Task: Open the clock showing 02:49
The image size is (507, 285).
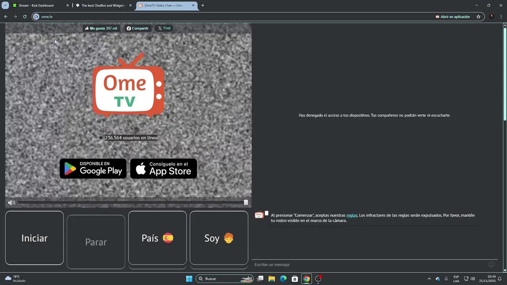Action: (487, 279)
